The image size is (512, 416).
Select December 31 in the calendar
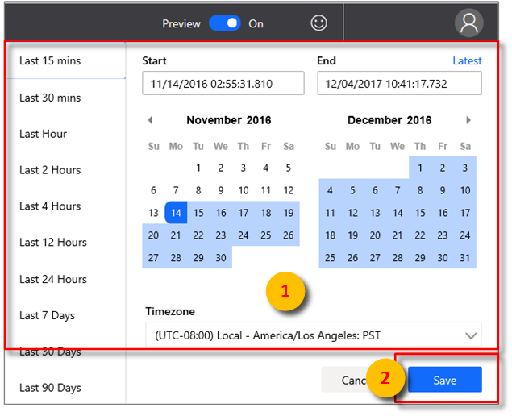point(465,258)
